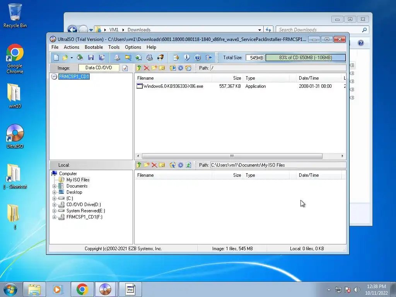Click the Up arrow in the Image toolbar
This screenshot has width=396, height=297.
pos(139,68)
